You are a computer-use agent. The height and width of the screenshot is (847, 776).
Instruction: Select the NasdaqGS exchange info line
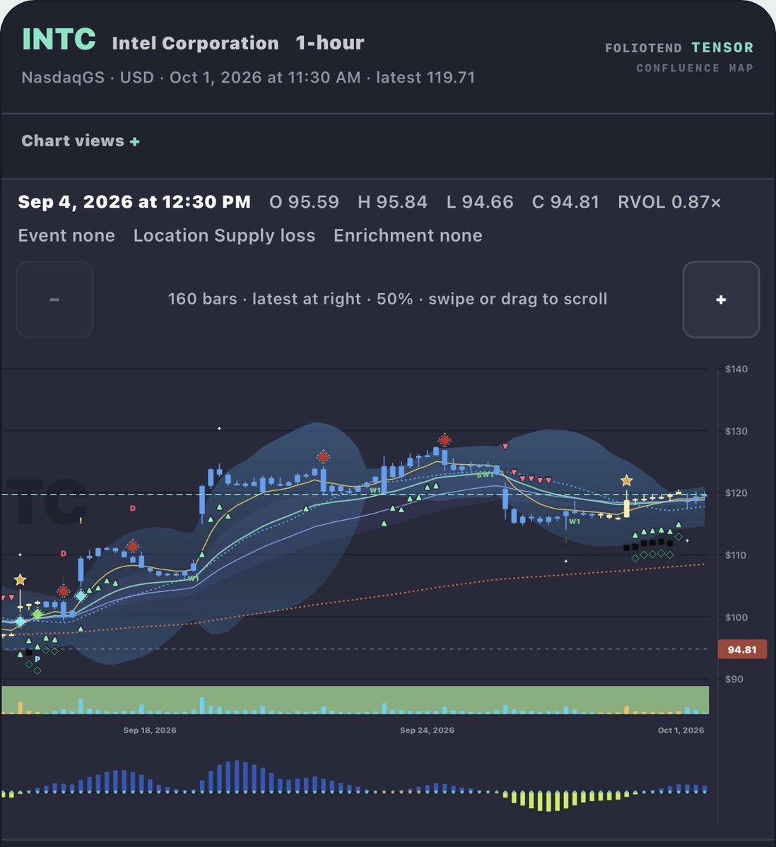[248, 77]
